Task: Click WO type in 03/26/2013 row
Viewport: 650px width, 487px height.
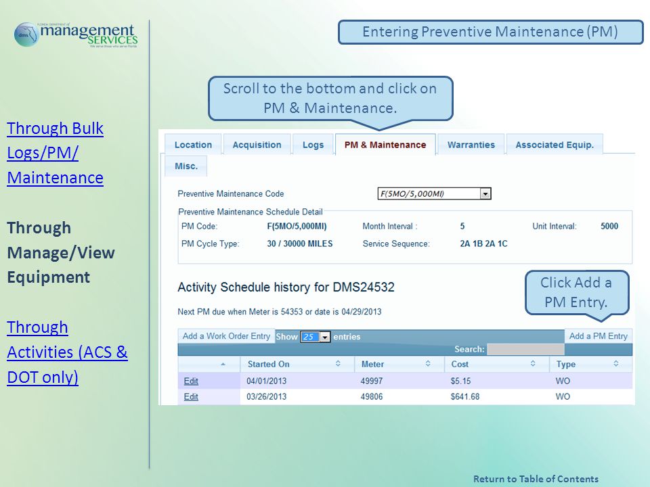Action: point(563,397)
